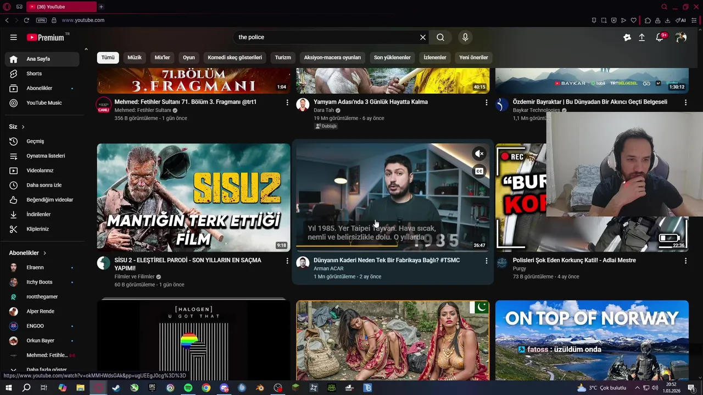
Task: Select the Tümü filter chip
Action: 108,57
